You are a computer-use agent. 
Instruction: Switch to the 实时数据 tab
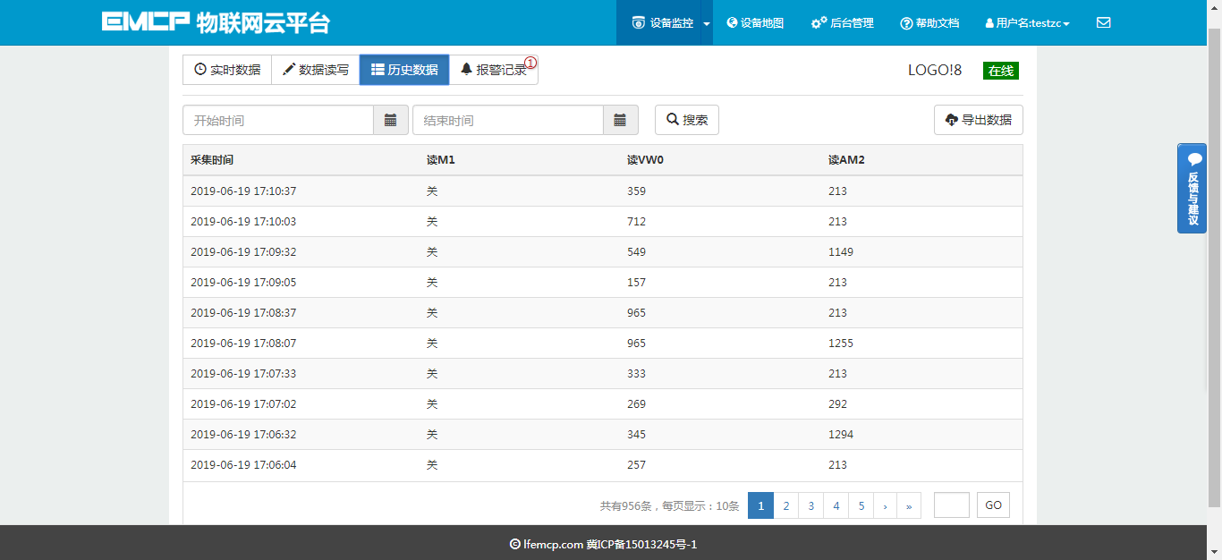[227, 70]
